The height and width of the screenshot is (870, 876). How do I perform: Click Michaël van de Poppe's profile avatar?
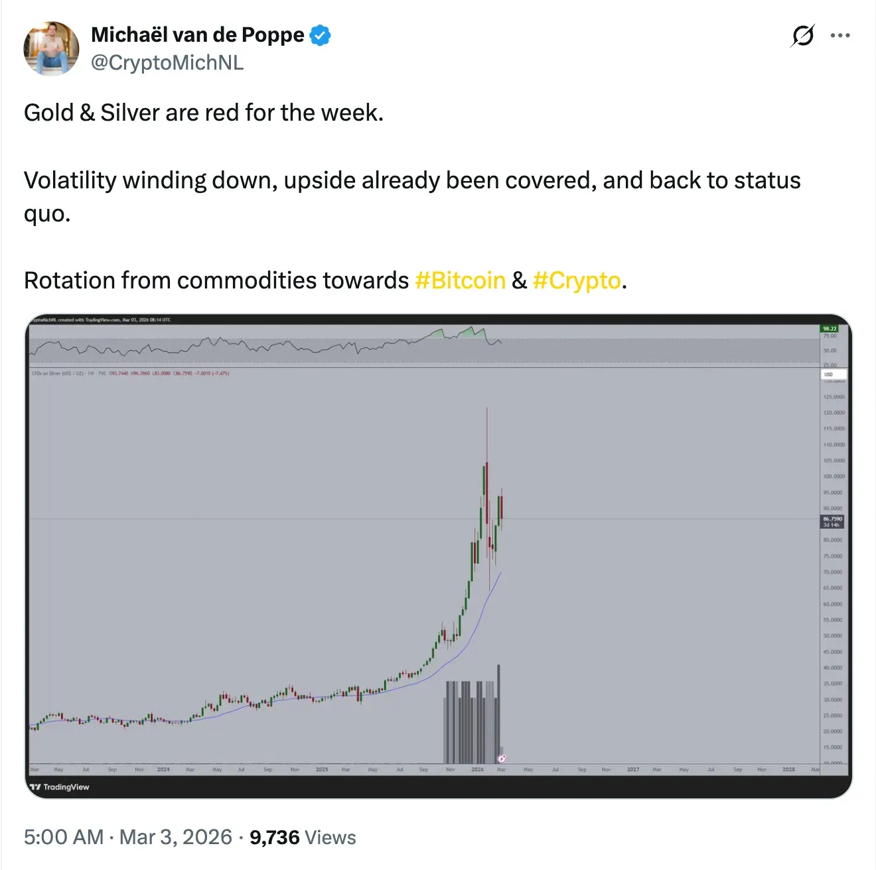pos(51,49)
